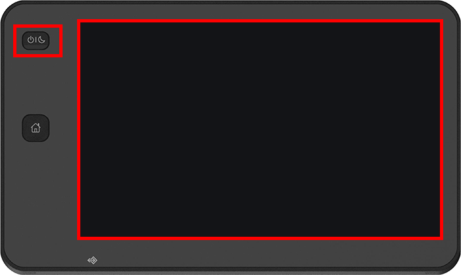Toggle sleep mode with the moon button

click(36, 41)
